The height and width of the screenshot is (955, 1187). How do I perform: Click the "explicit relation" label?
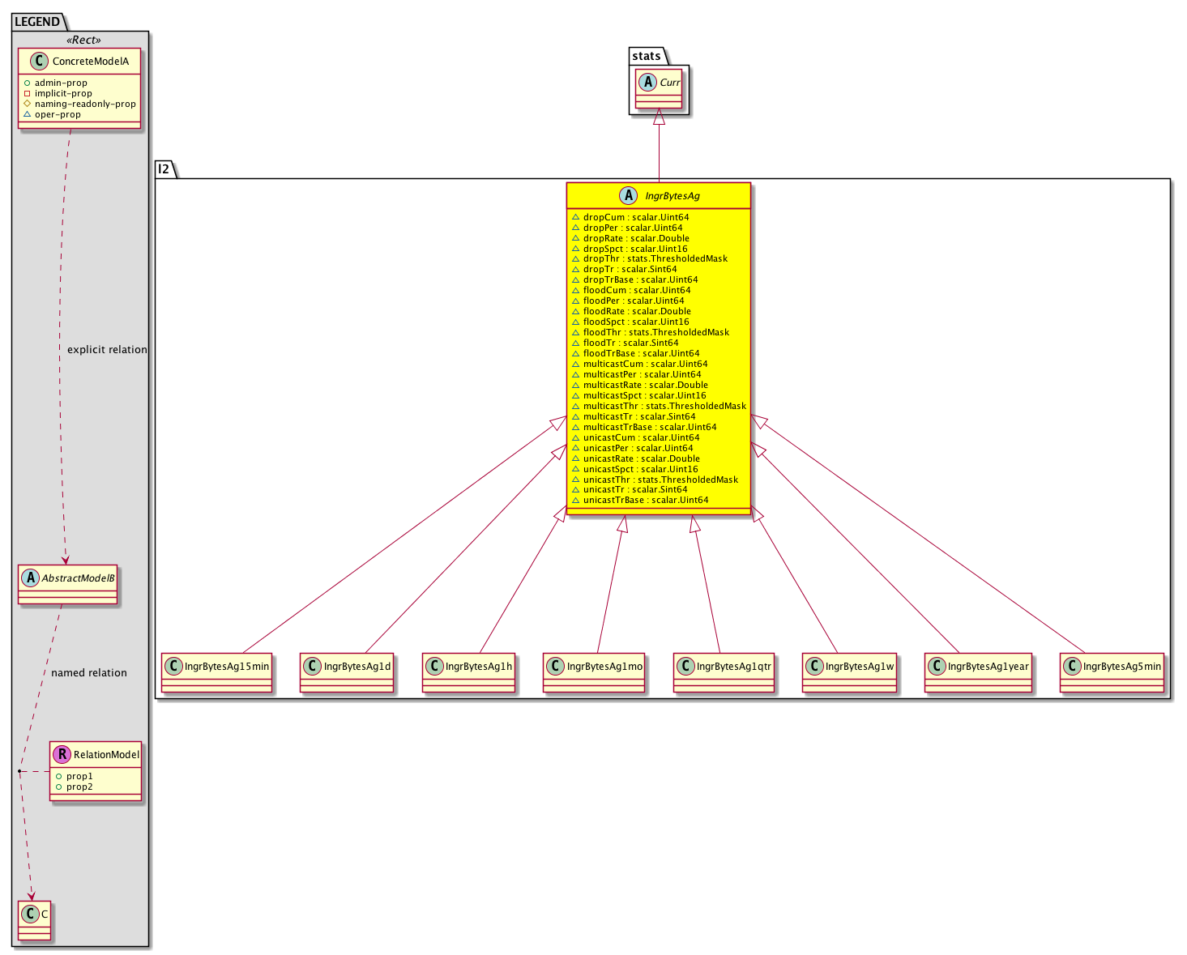[x=107, y=350]
